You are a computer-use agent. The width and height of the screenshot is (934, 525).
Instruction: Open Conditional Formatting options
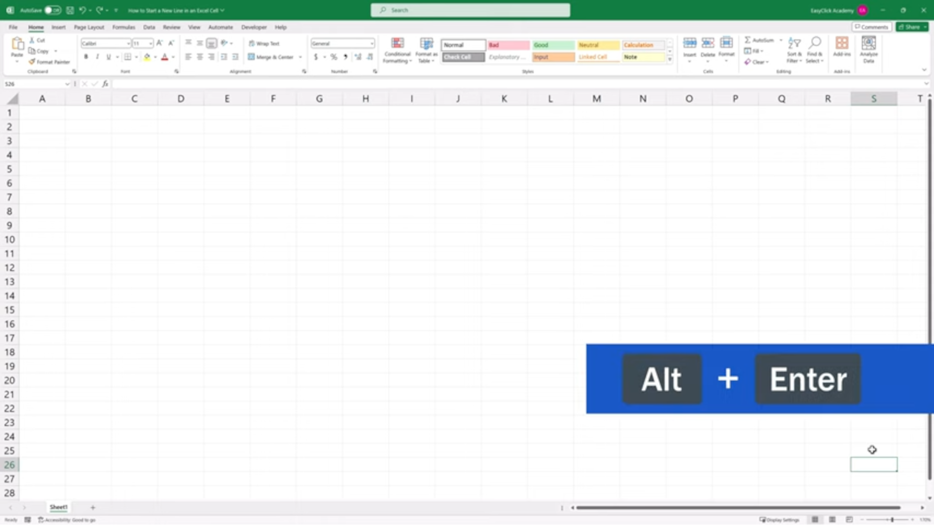pos(397,50)
